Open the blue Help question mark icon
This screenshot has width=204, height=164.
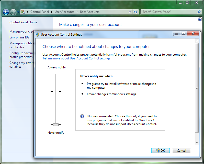[x=200, y=19]
